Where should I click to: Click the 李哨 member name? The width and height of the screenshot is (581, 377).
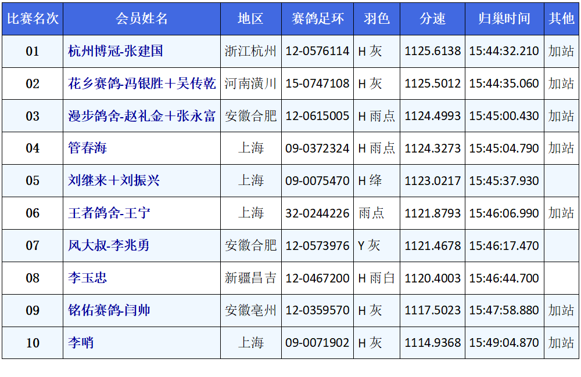pos(81,343)
